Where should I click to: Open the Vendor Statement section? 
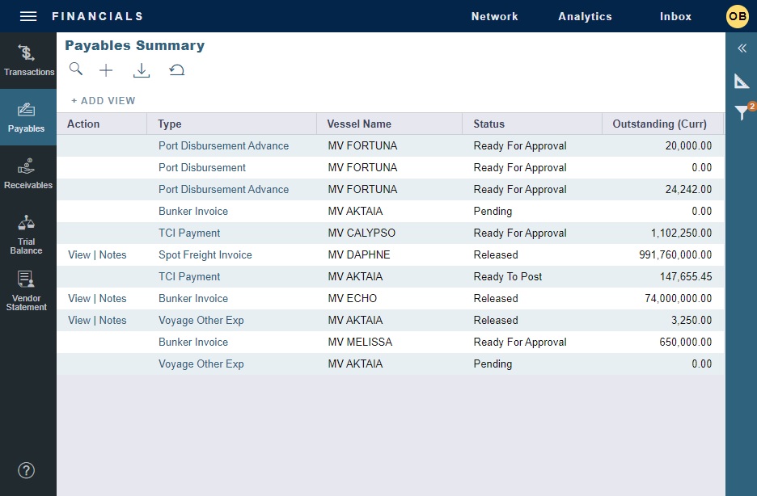click(x=27, y=289)
